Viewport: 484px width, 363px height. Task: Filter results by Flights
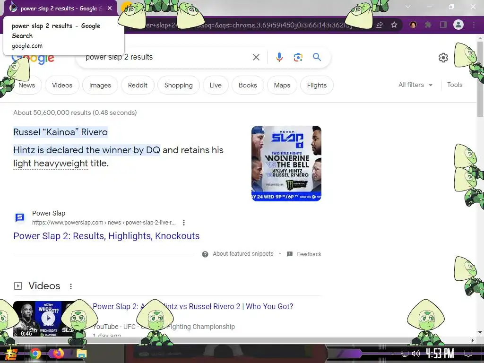point(317,85)
